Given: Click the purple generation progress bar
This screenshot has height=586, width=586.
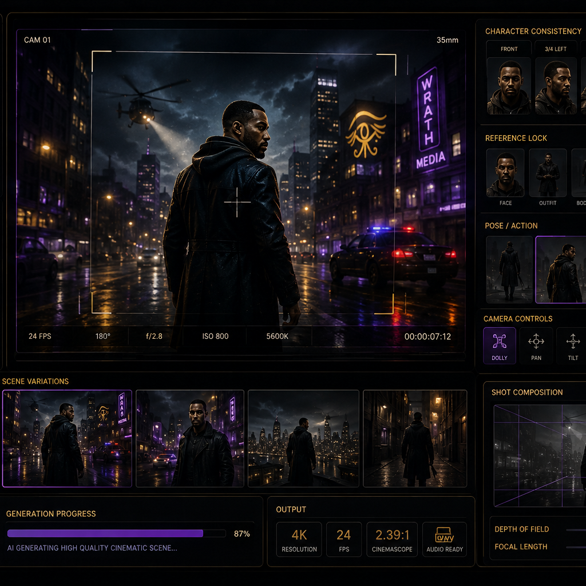Looking at the screenshot, I should 116,533.
